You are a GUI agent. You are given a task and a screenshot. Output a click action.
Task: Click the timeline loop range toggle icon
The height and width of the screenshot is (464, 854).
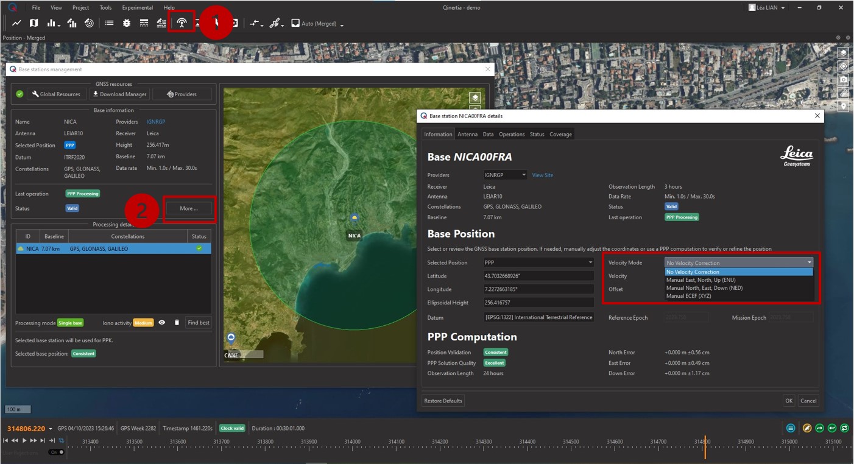point(62,440)
